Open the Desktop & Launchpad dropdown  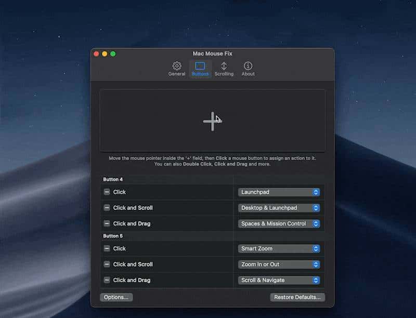279,208
